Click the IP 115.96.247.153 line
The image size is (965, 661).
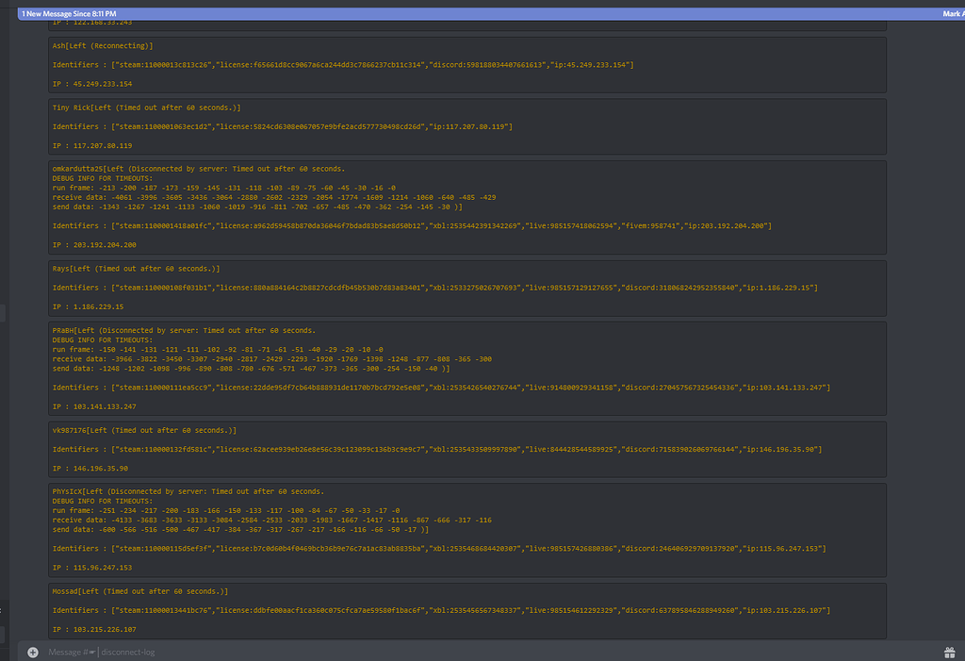(92, 568)
